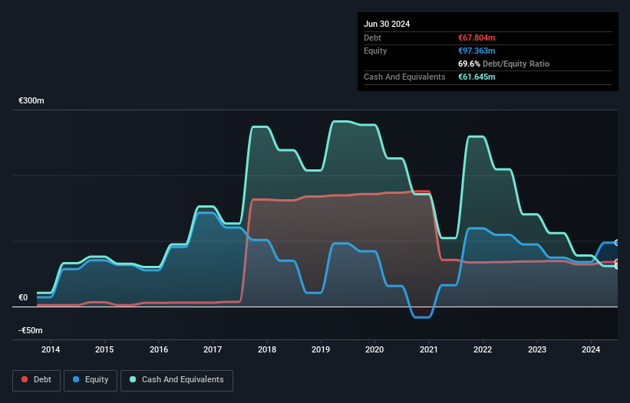Click the 2014 x-axis label
630x403 pixels.
pyautogui.click(x=51, y=349)
